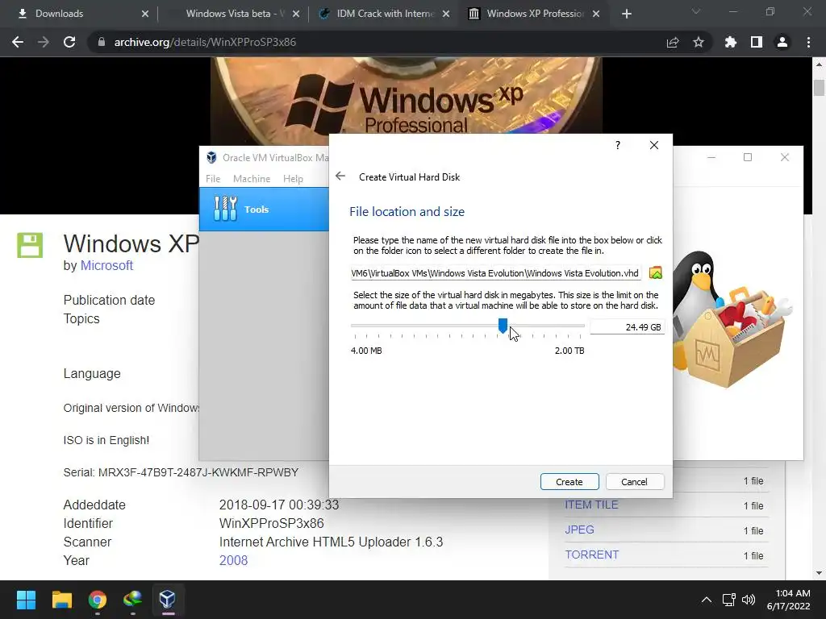The width and height of the screenshot is (826, 619).
Task: Open the Chrome profile avatar
Action: pyautogui.click(x=782, y=42)
